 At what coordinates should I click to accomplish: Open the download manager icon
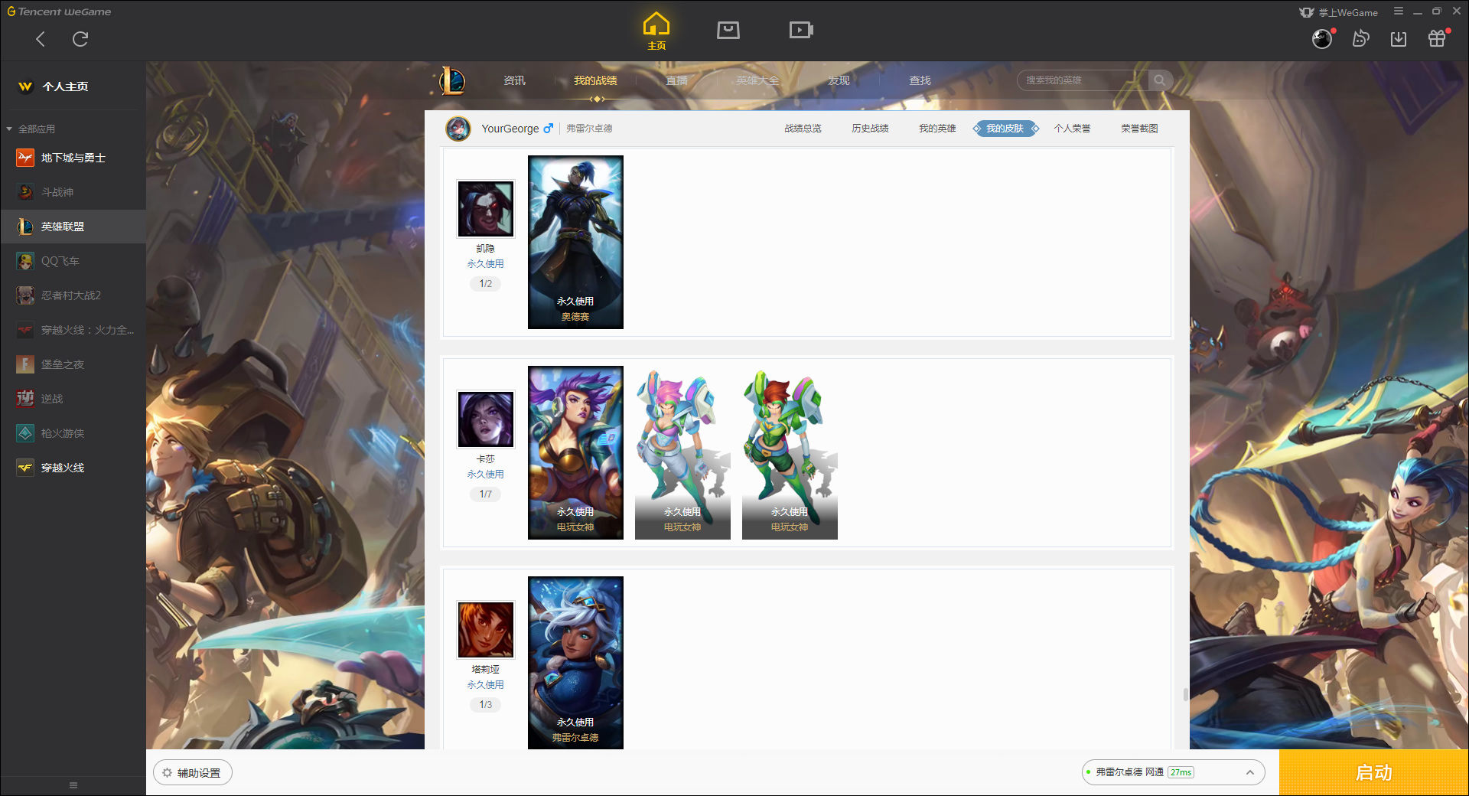coord(1399,38)
